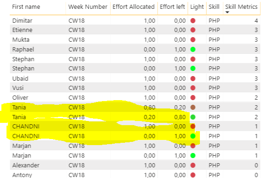278x178 pixels.
Task: Click the Skill column header
Action: click(x=214, y=6)
